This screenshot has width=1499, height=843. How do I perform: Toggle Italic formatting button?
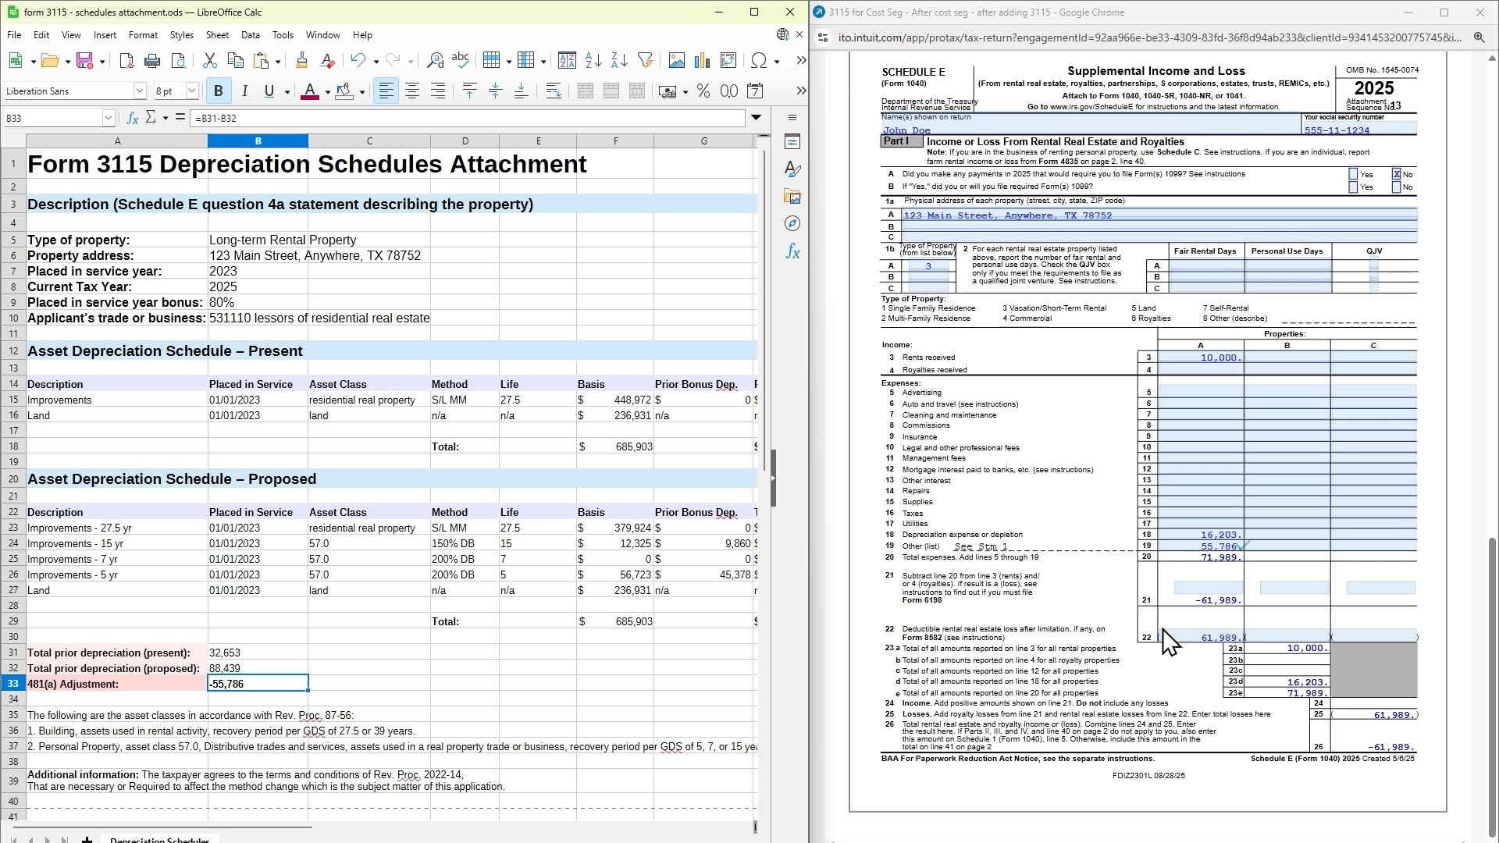pyautogui.click(x=244, y=91)
